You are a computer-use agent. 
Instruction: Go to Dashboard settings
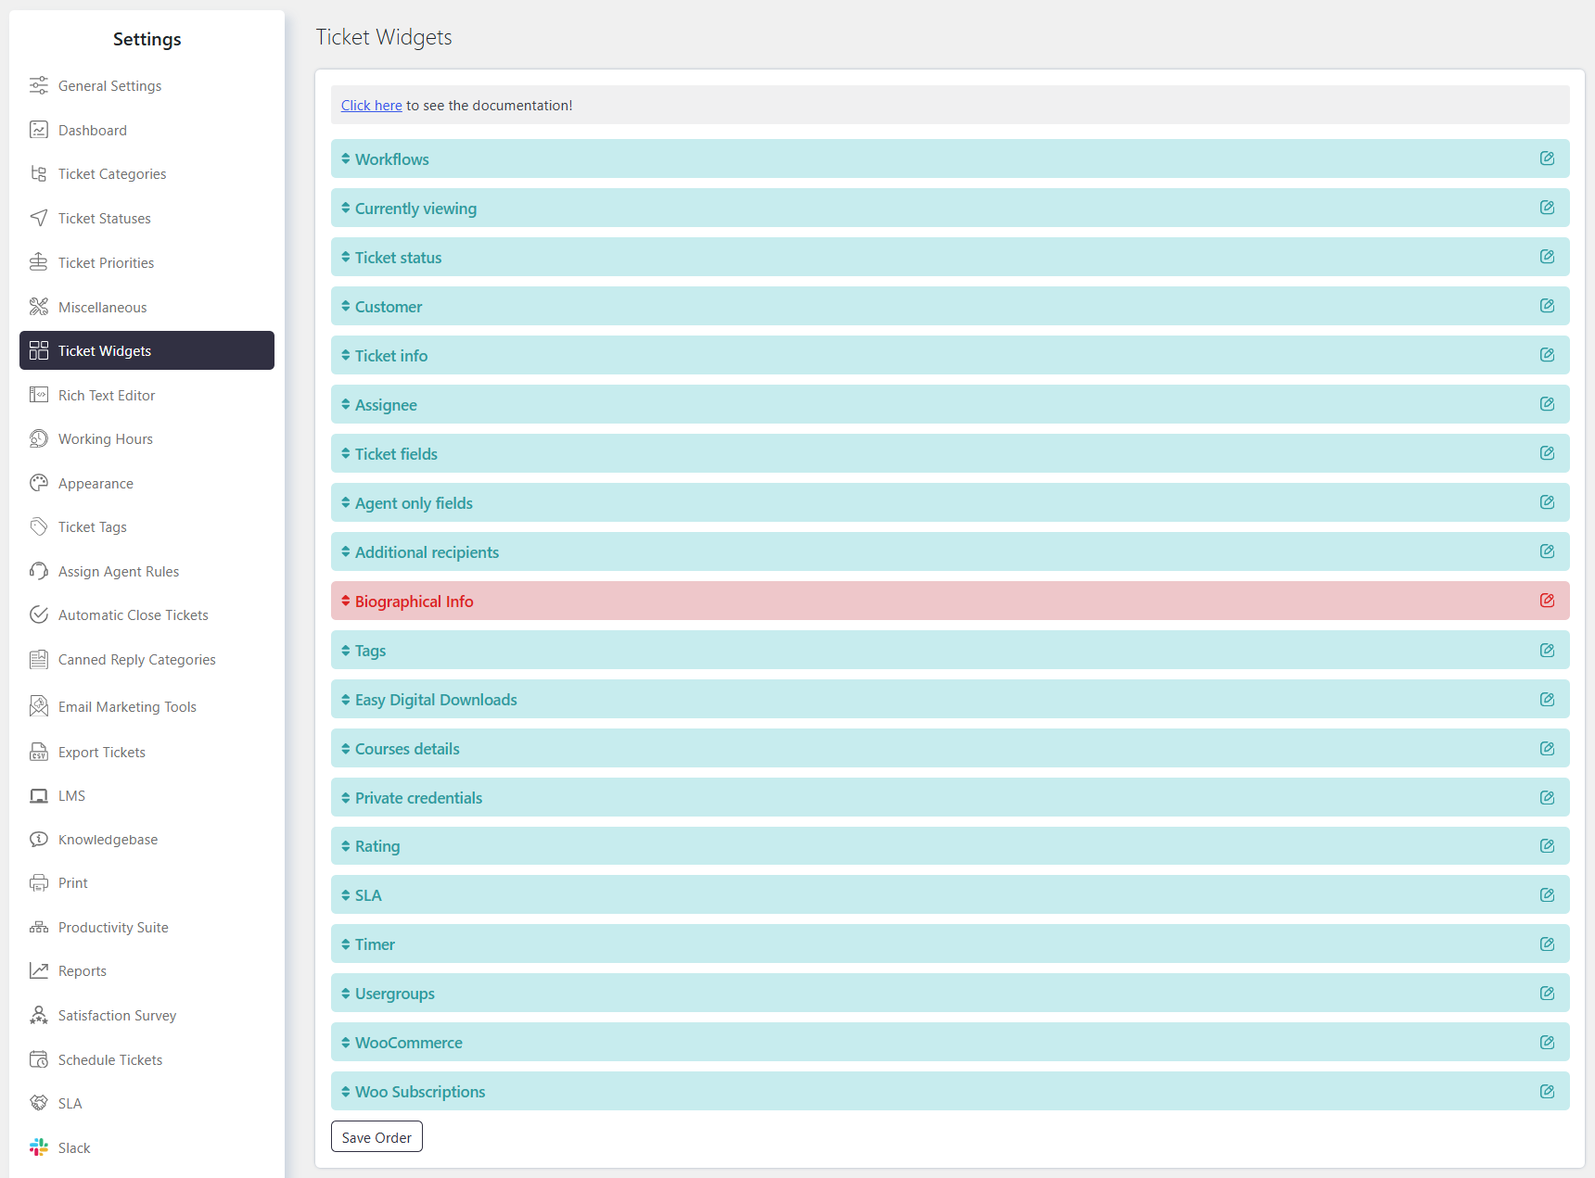pyautogui.click(x=147, y=130)
